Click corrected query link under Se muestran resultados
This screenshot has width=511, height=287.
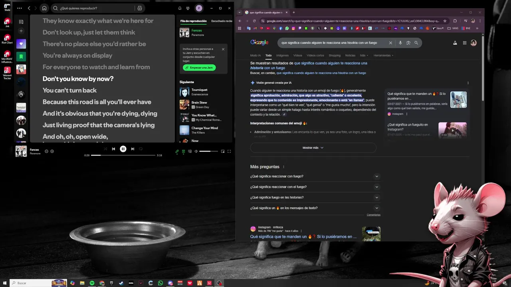tap(309, 65)
